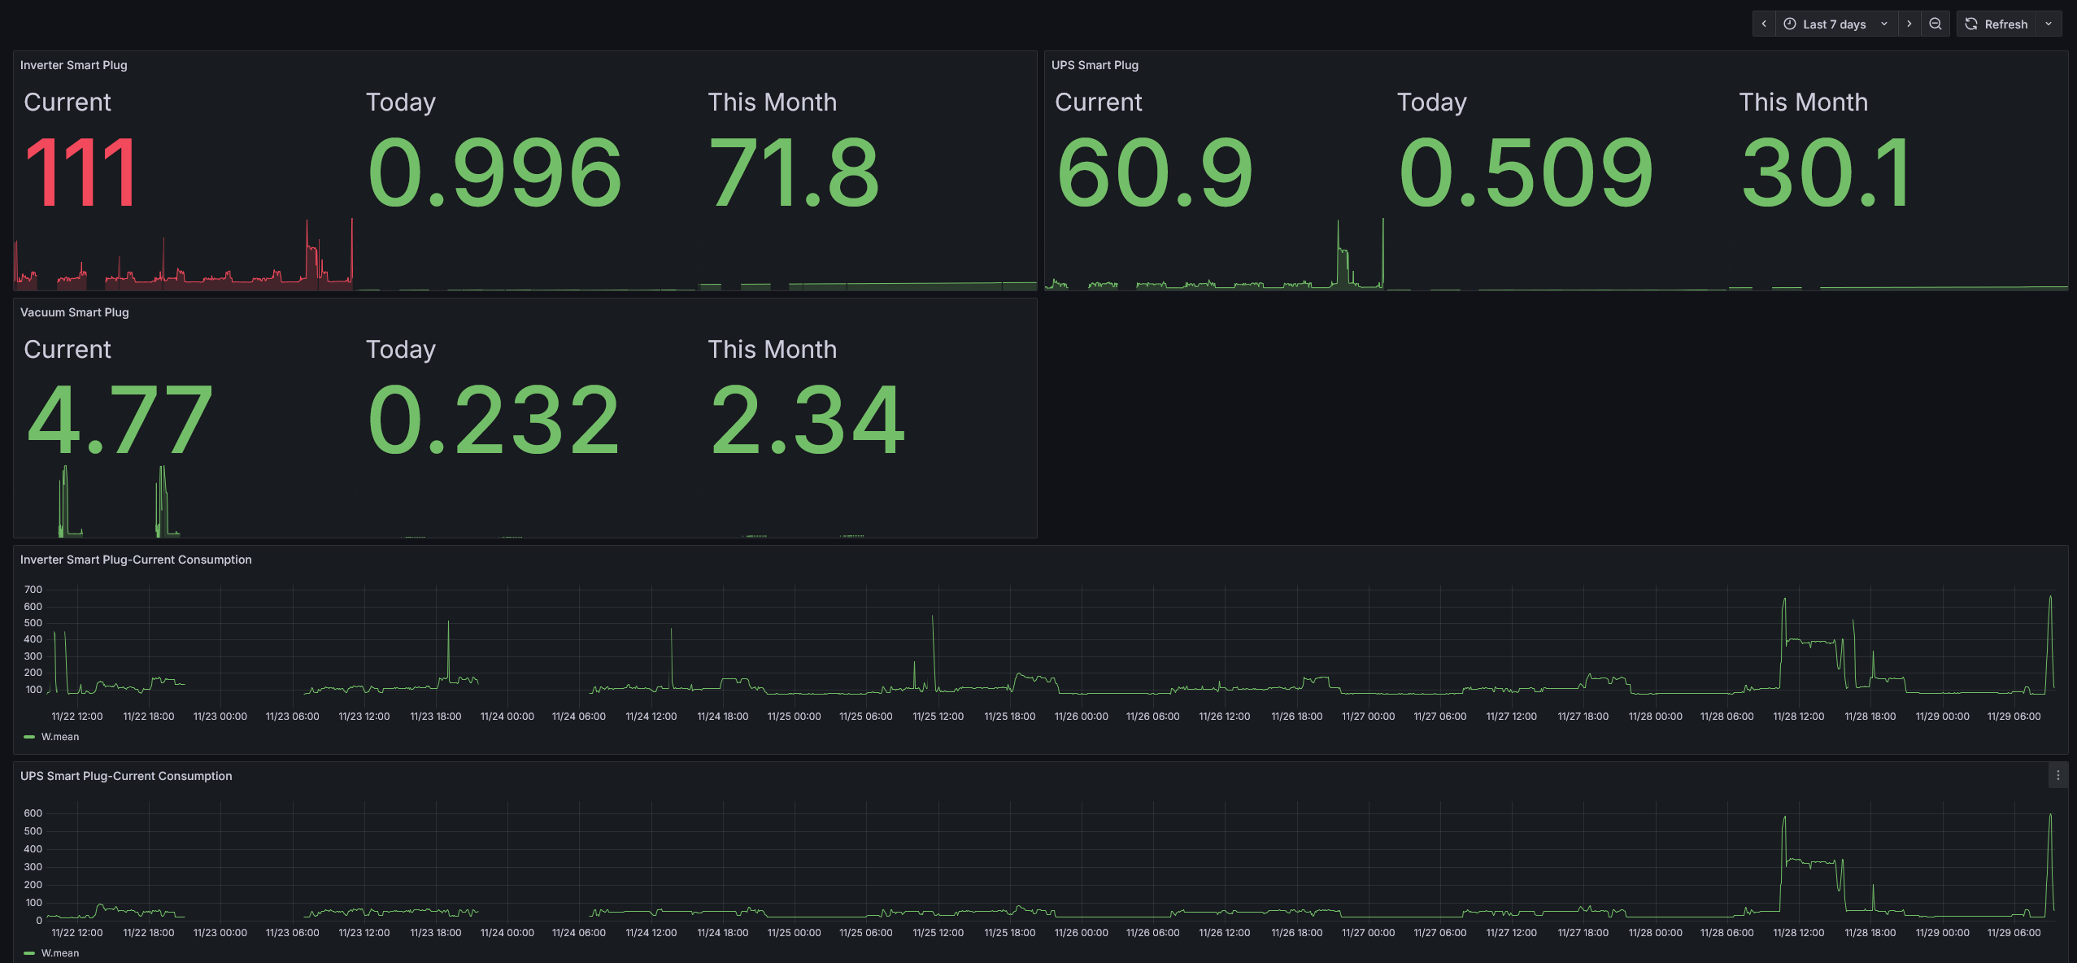Open the auto-refresh interval dropdown arrow
This screenshot has height=963, width=2077.
click(2049, 24)
